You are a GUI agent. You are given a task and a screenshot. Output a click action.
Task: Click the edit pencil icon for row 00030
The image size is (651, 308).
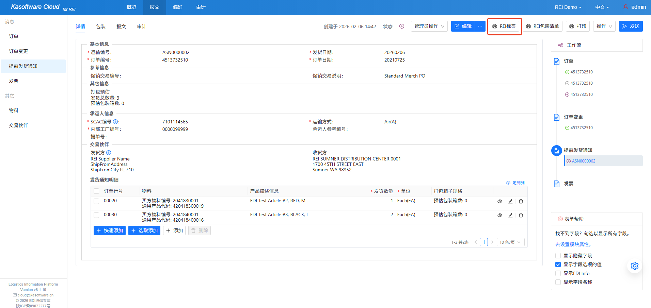[x=510, y=215]
